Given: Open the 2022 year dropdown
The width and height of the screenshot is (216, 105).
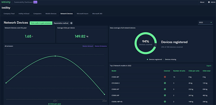Looking at the screenshot, I should 205,23.
